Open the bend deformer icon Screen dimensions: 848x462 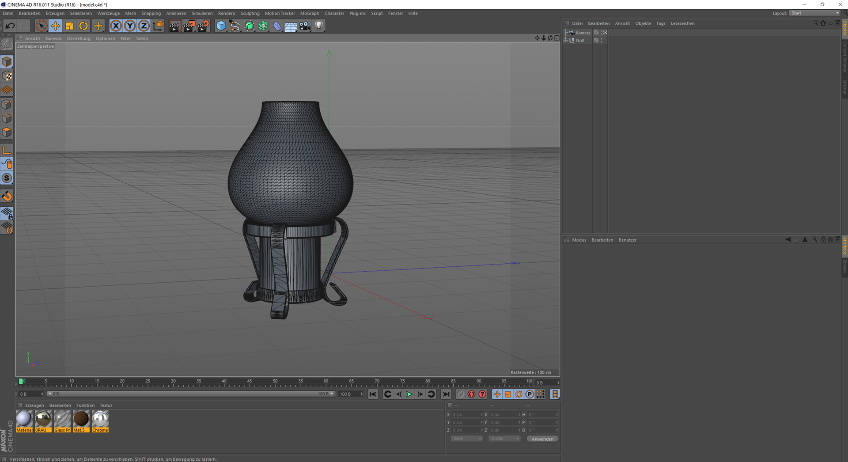coord(277,26)
